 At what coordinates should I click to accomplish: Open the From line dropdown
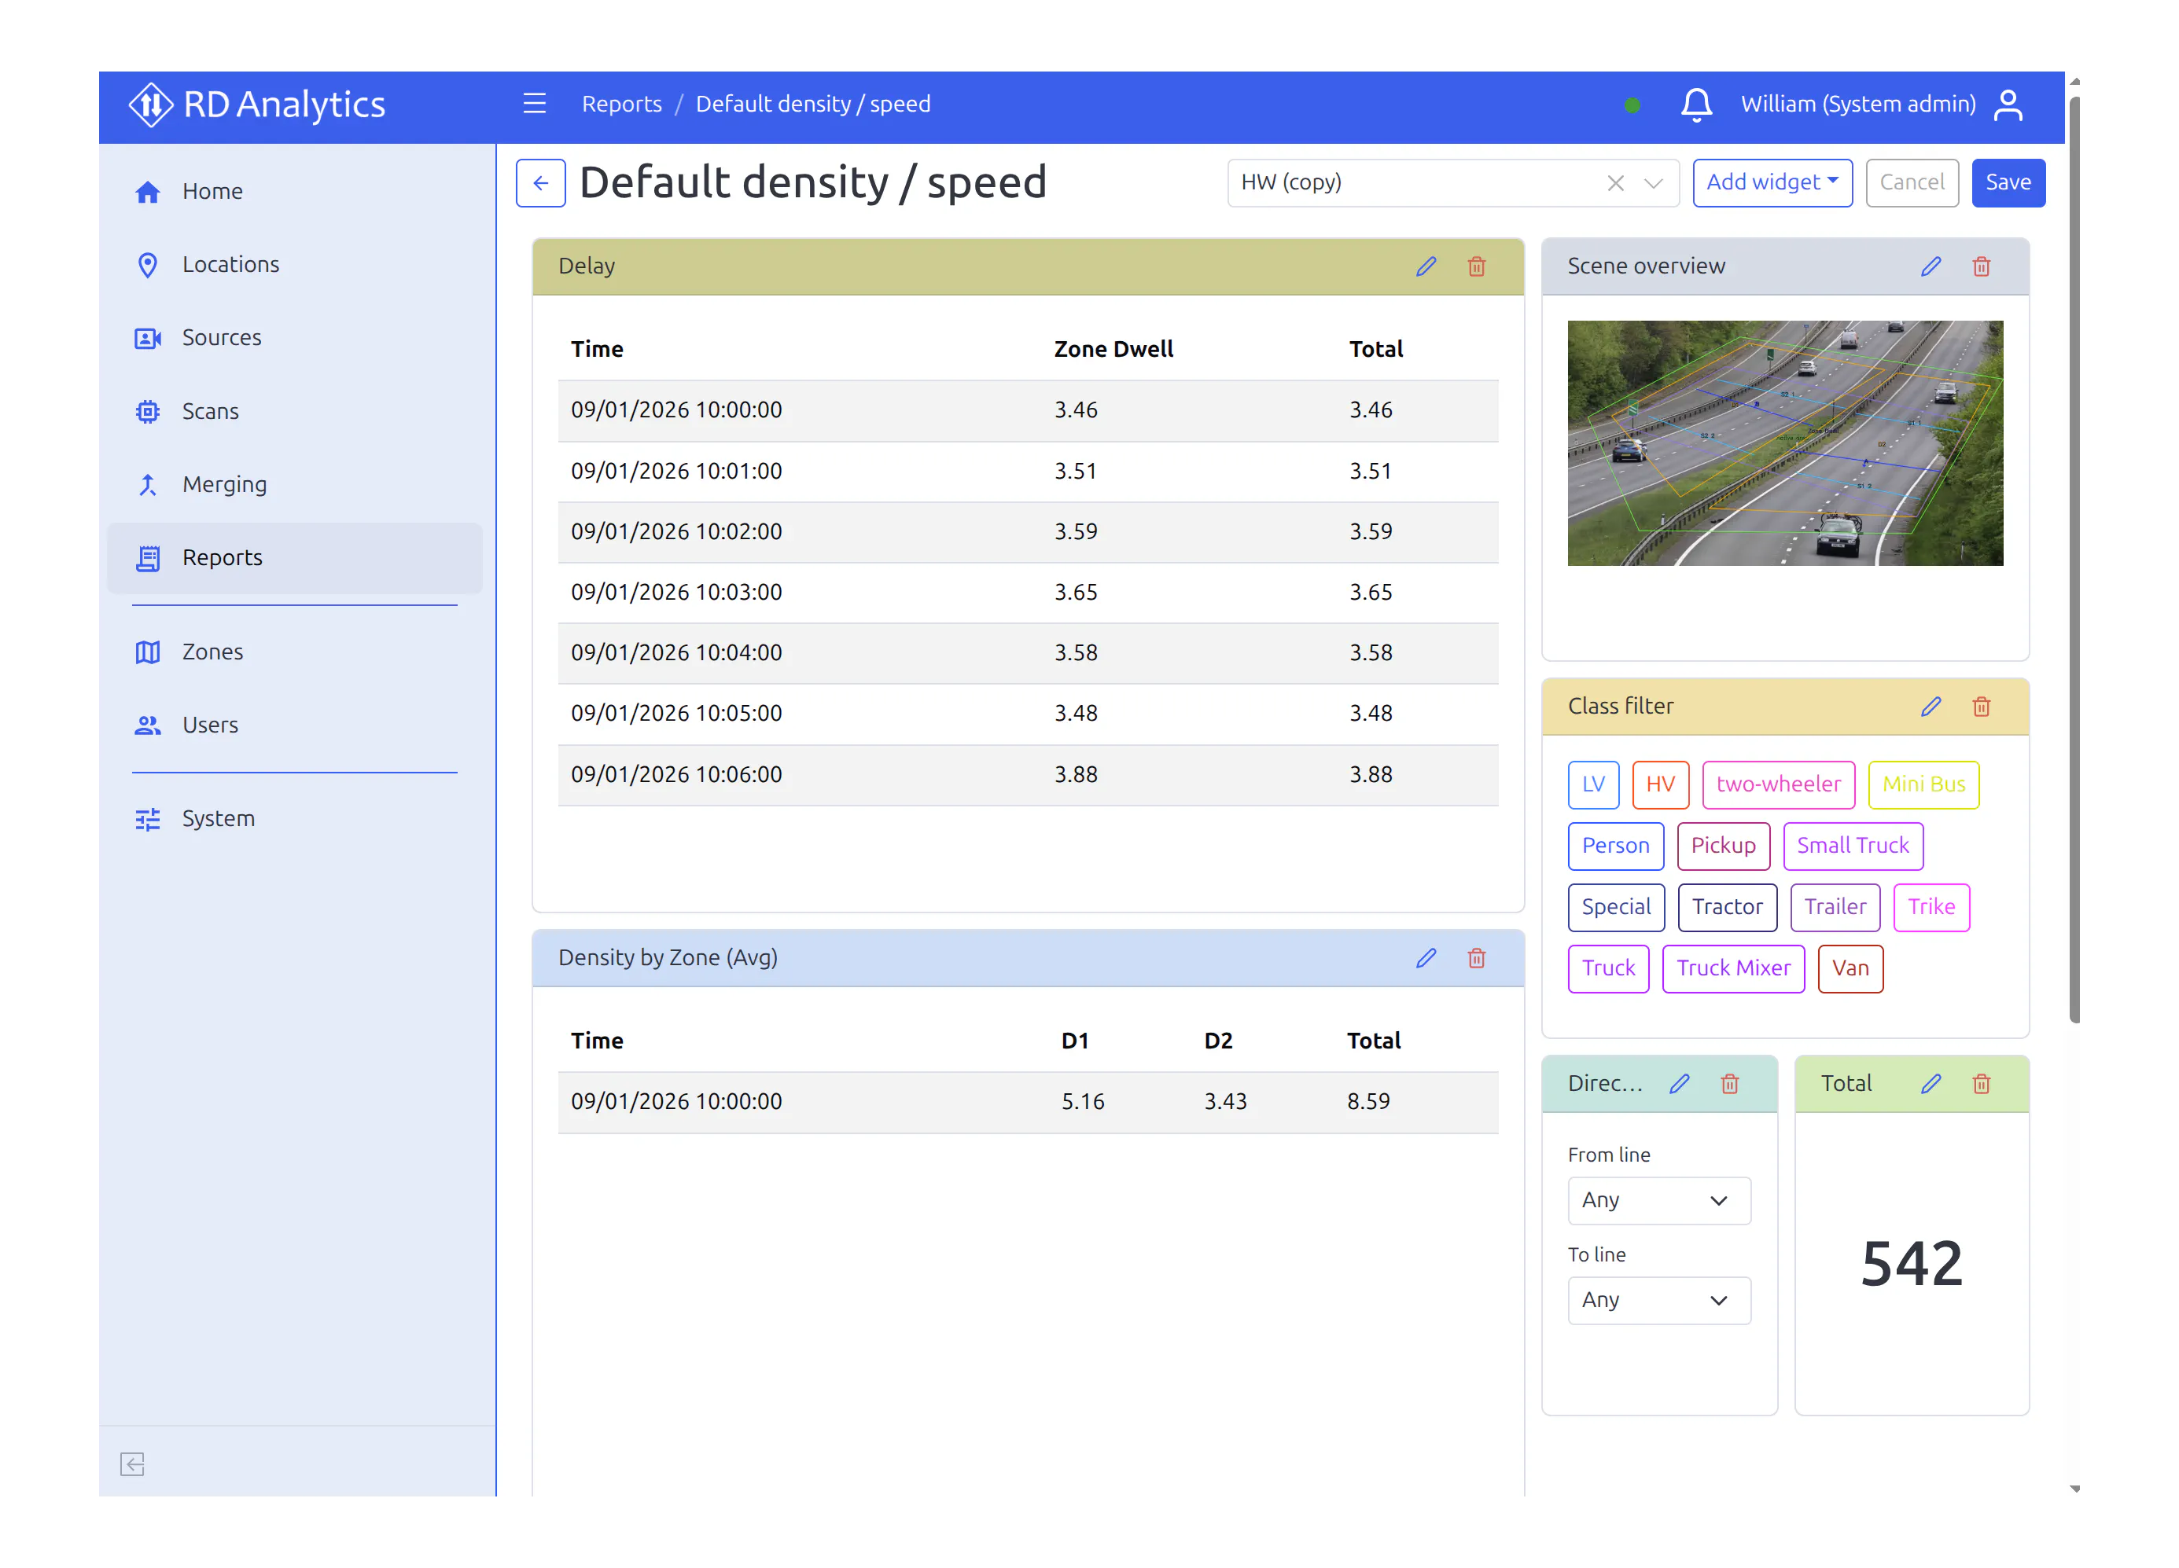[1659, 1201]
